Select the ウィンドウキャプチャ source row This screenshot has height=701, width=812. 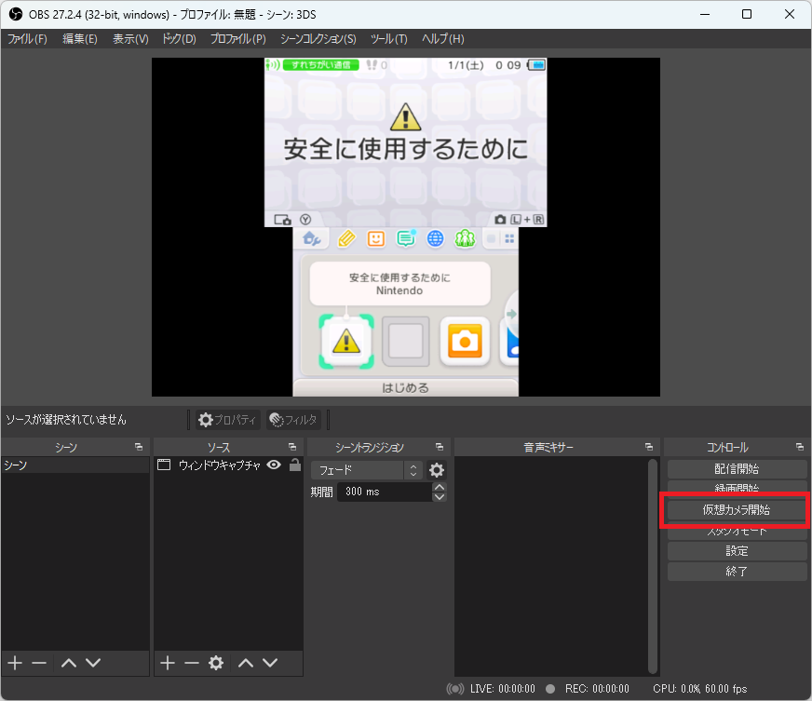pos(228,465)
